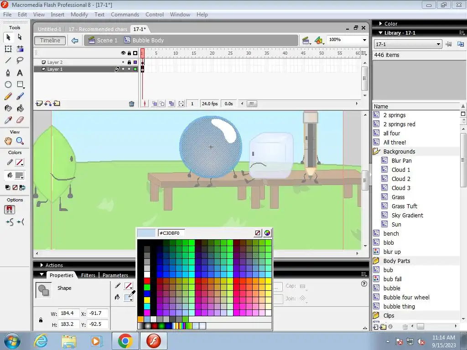The image size is (467, 350).
Task: Switch to the Parameters tab
Action: (x=115, y=275)
